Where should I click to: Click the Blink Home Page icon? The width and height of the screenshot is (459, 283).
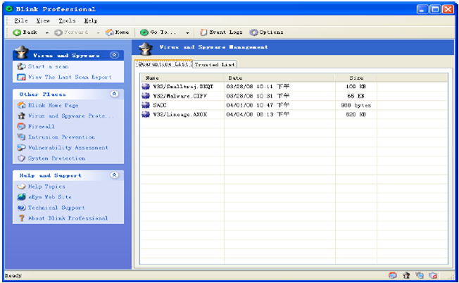pos(21,105)
